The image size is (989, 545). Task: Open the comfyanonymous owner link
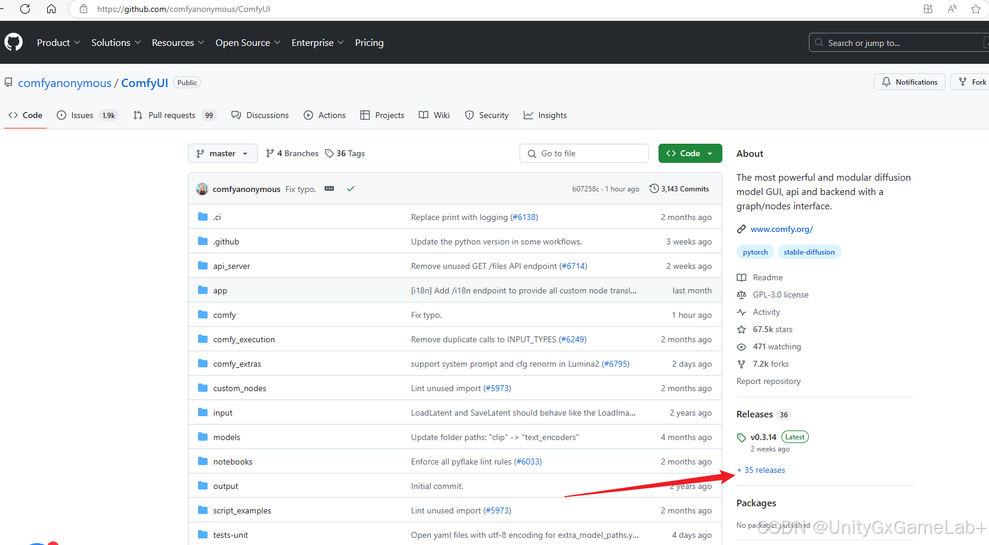click(x=64, y=83)
